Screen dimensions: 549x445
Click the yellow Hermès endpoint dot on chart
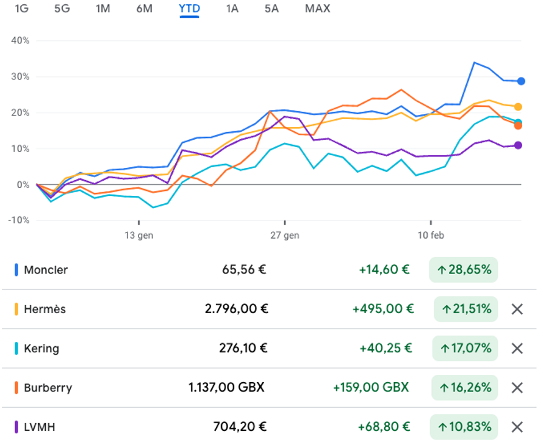point(518,107)
